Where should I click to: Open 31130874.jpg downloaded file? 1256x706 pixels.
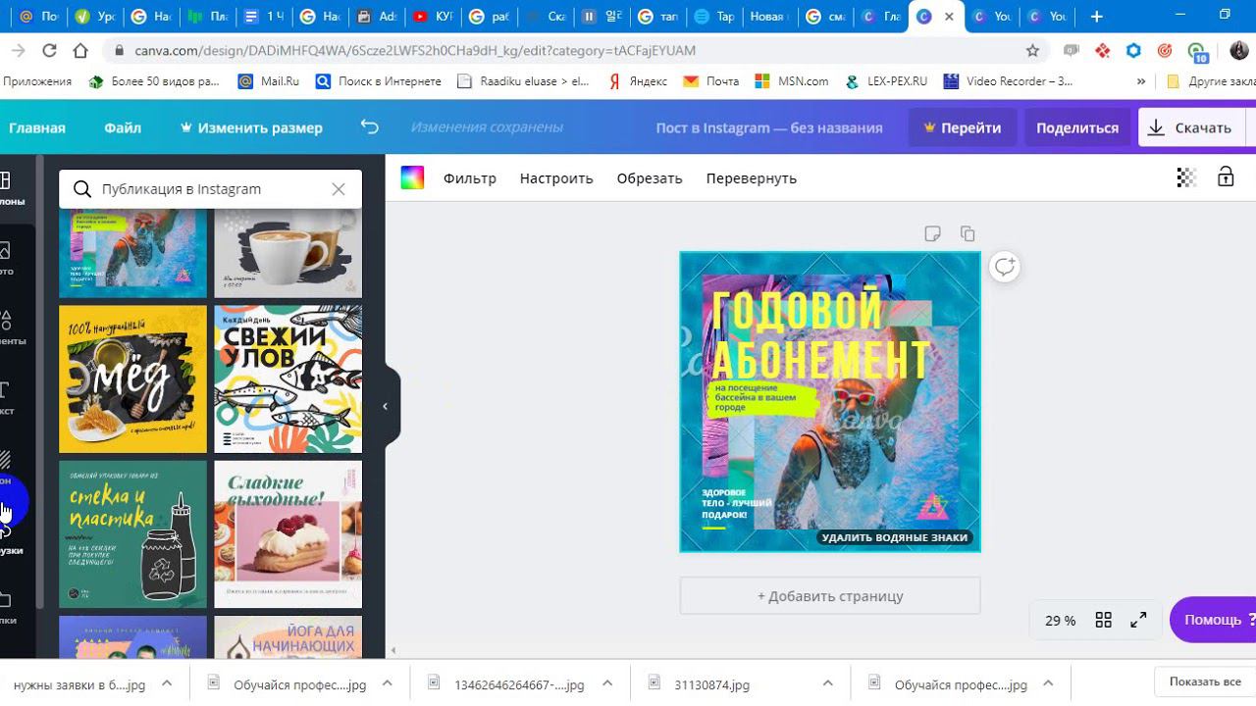pos(711,684)
